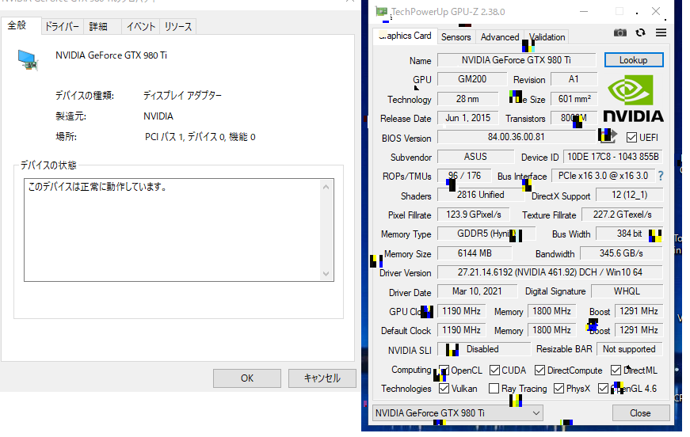Click the キャンセル button
The height and width of the screenshot is (437, 690).
coord(322,378)
